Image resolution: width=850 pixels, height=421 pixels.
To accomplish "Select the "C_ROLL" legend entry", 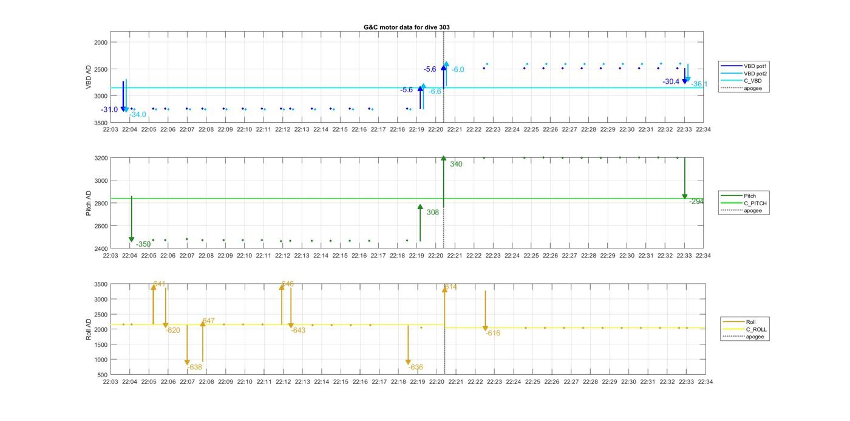I will pyautogui.click(x=756, y=329).
